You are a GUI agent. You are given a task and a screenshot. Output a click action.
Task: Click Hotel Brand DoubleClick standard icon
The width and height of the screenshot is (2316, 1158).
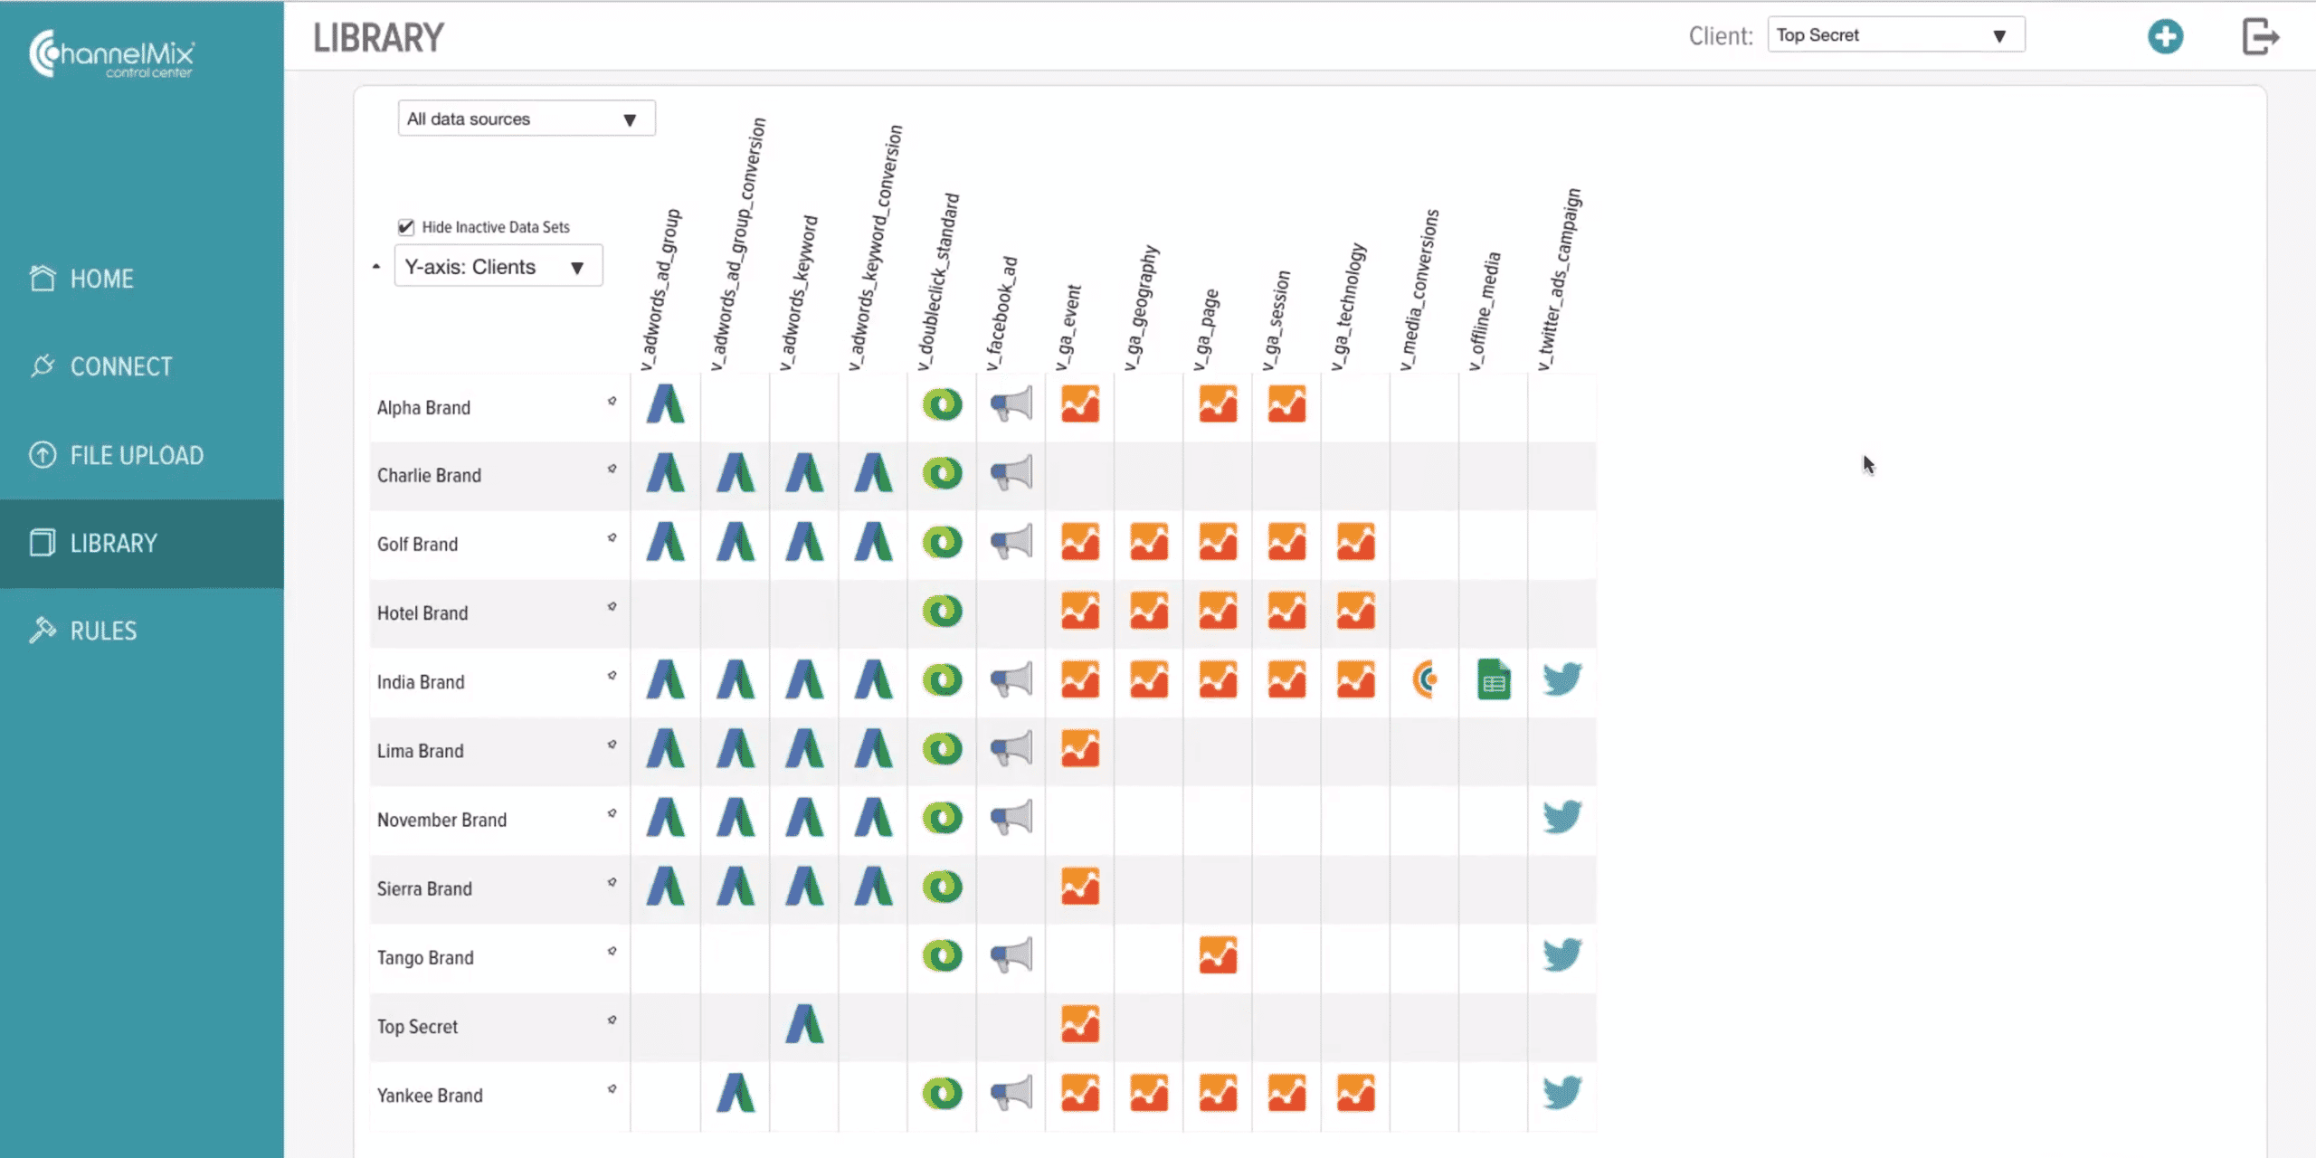point(942,611)
